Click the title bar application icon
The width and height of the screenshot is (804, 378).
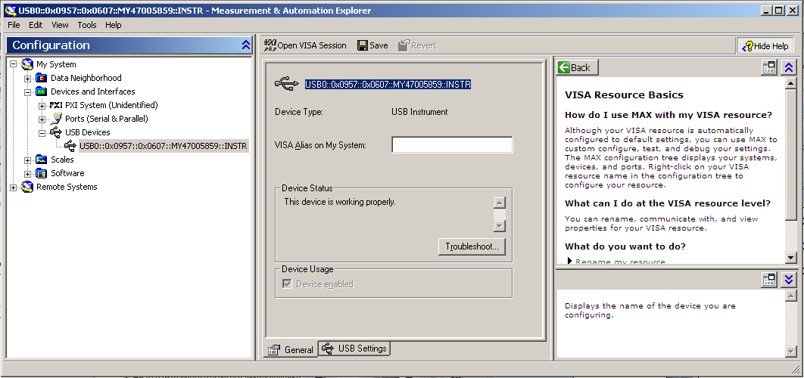coord(11,11)
